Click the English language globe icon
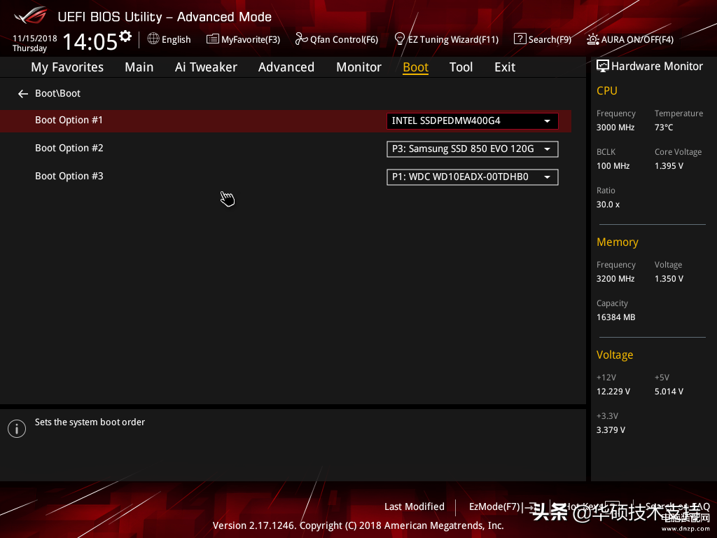Screen dimensions: 717x538 click(153, 39)
